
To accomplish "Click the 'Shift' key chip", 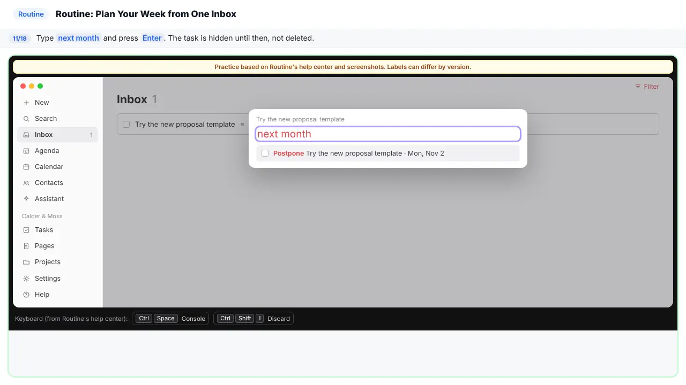I will point(245,319).
